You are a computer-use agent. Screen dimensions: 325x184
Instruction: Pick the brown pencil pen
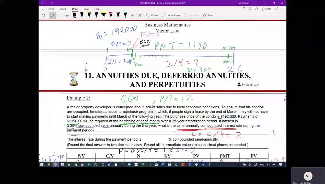click(118, 15)
